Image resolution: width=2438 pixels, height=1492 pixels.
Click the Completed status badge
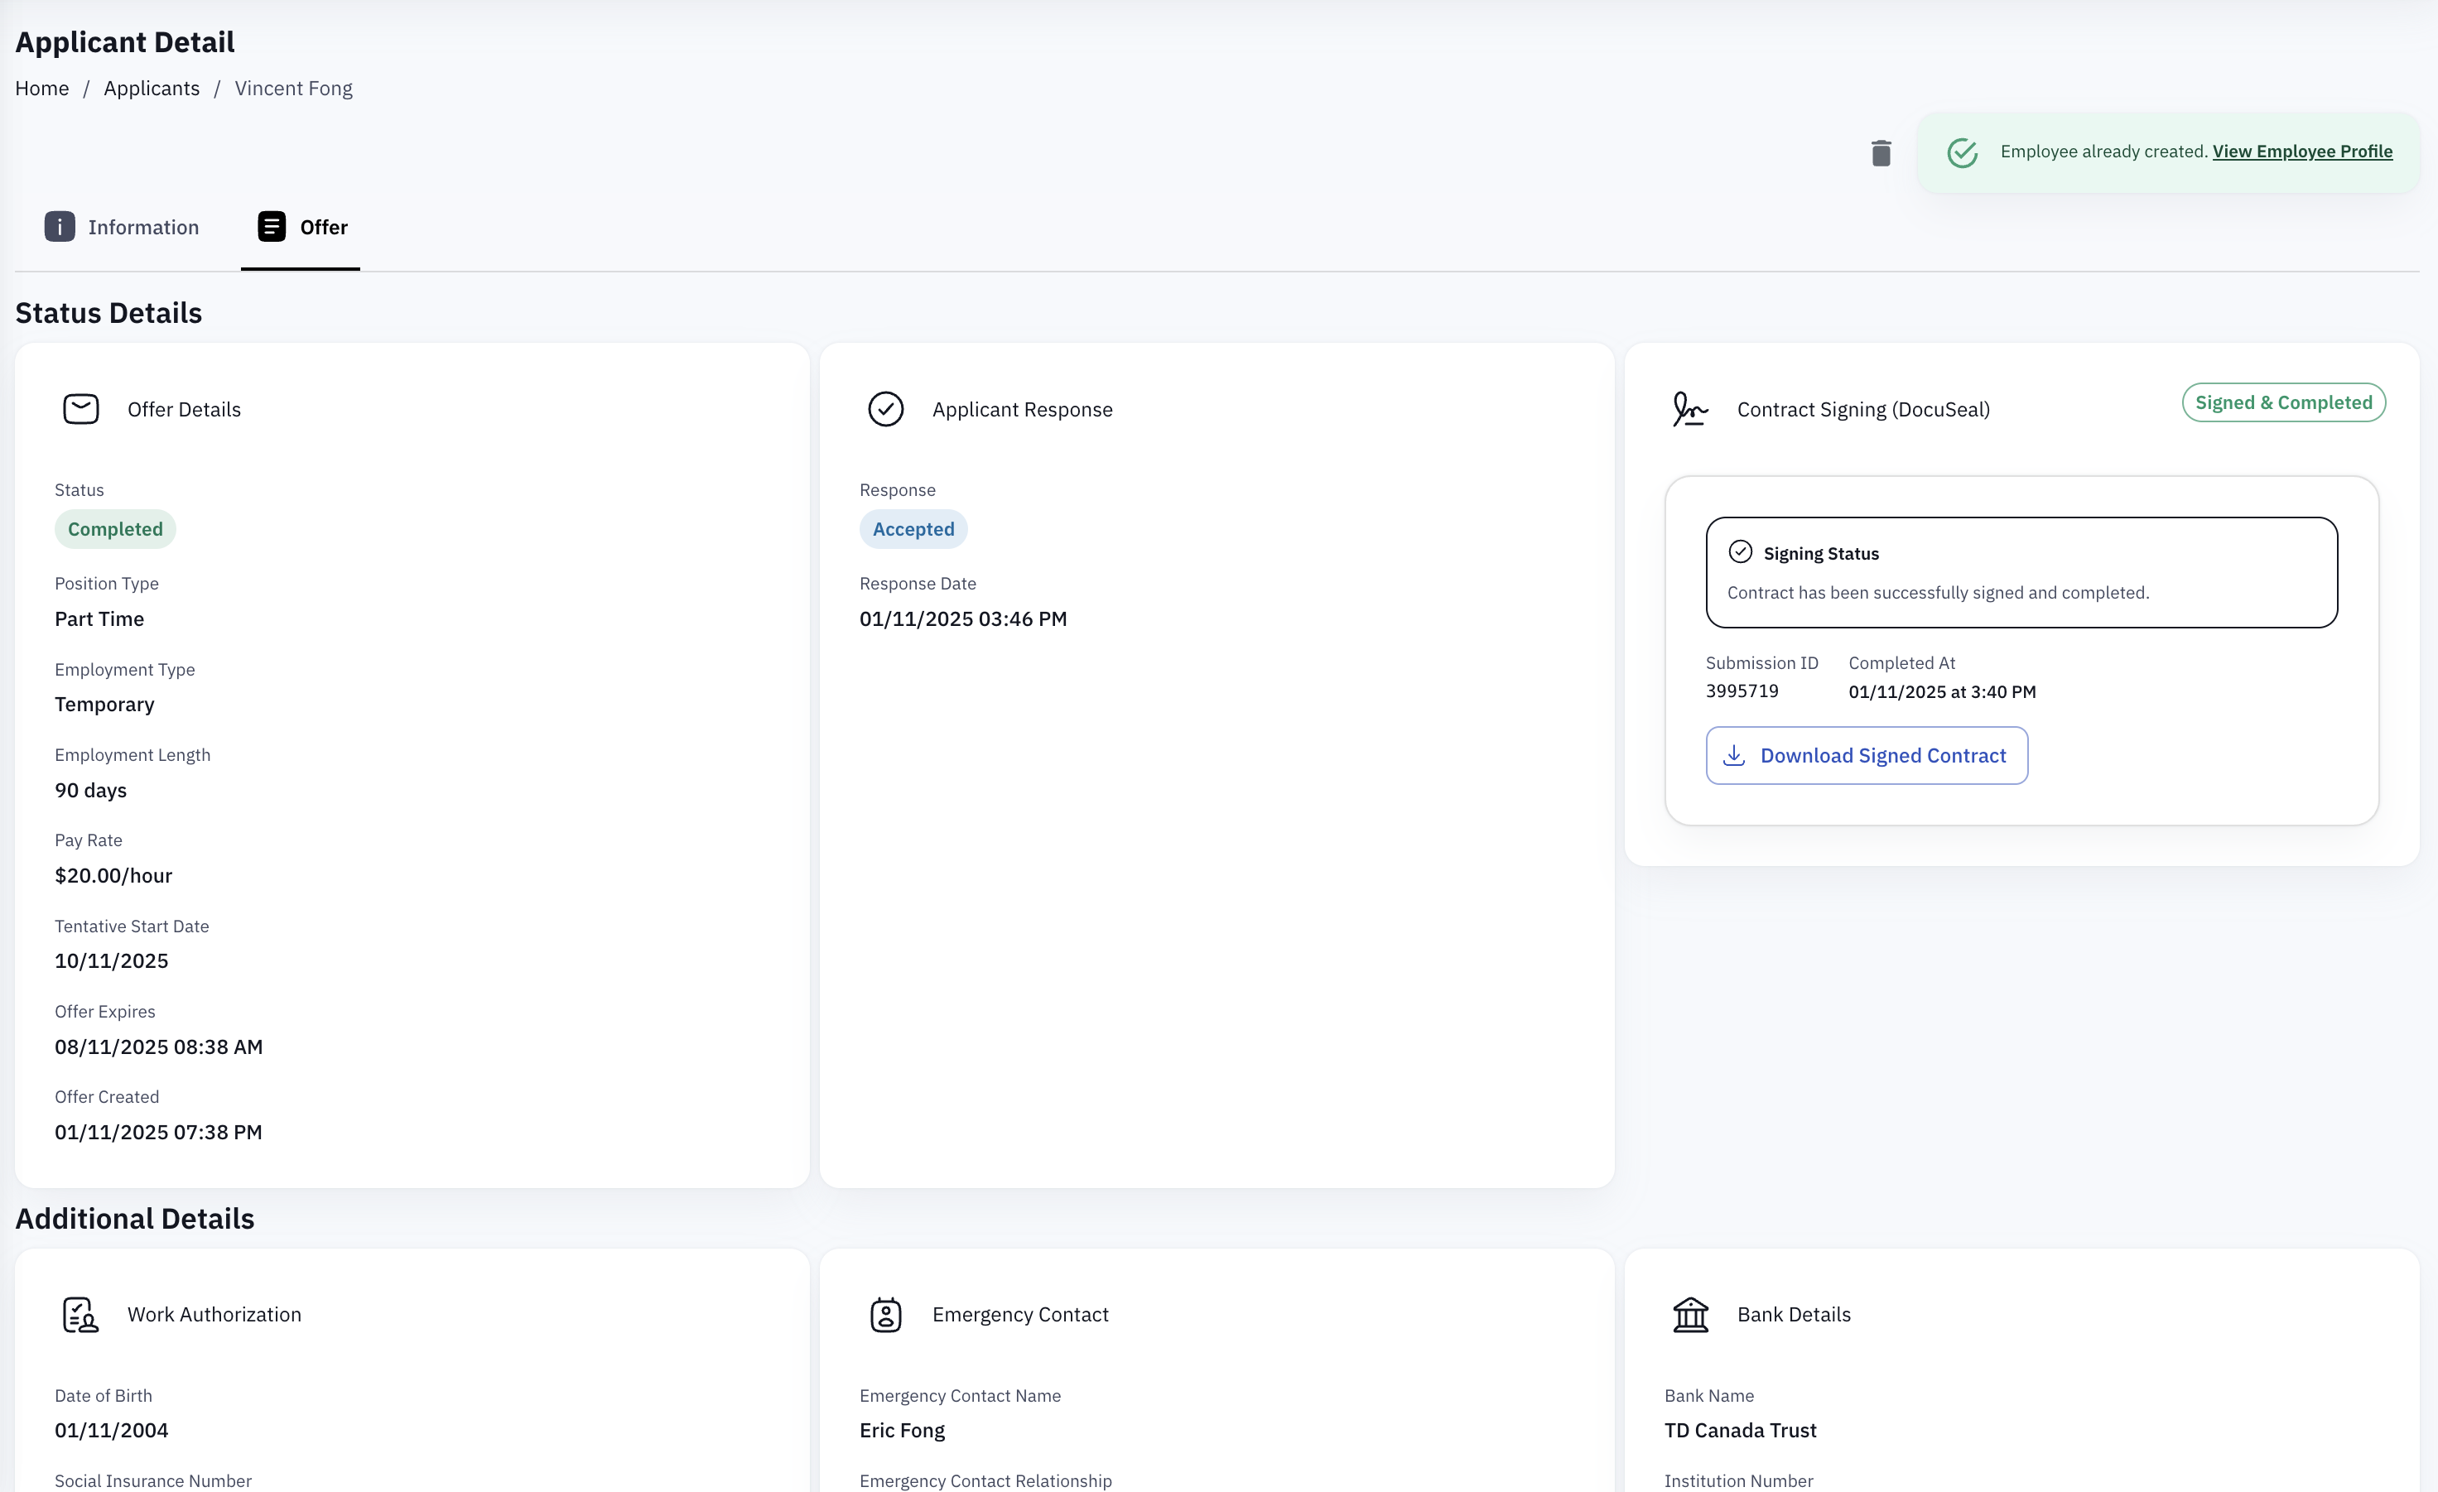point(115,529)
